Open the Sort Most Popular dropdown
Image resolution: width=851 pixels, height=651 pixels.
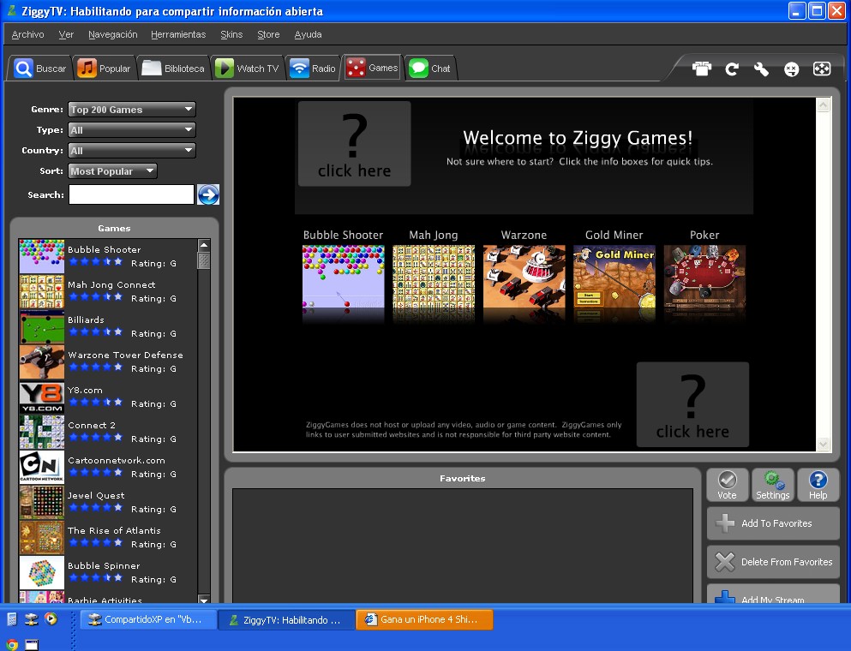tap(113, 171)
